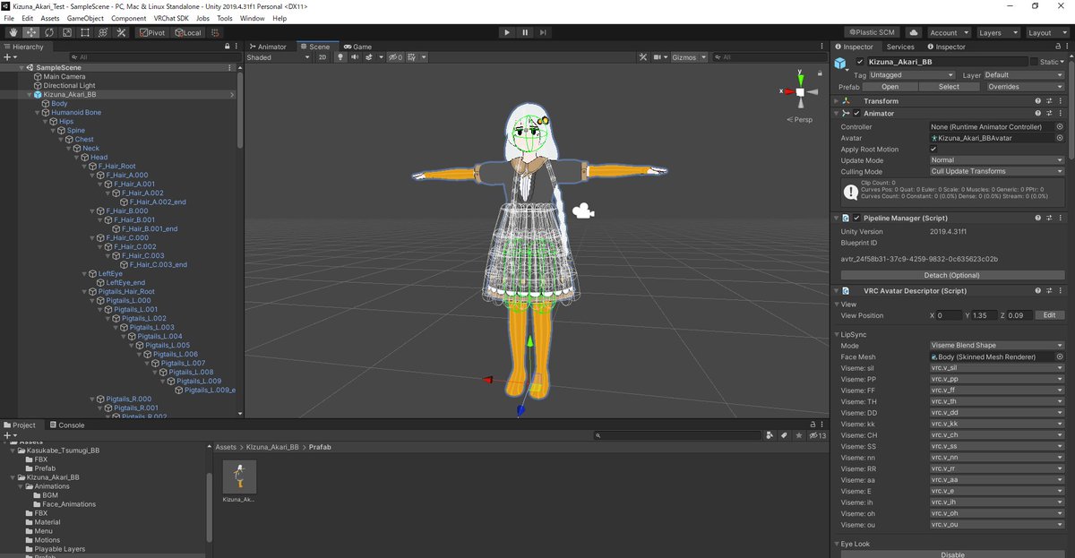Open the Tag Untagged dropdown
1075x558 pixels.
[911, 75]
